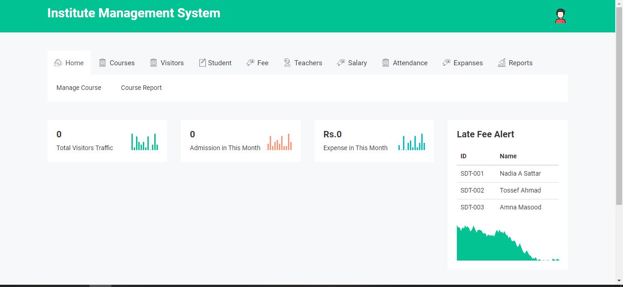This screenshot has width=623, height=287.
Task: Click the Courses clipboard icon
Action: tap(103, 63)
